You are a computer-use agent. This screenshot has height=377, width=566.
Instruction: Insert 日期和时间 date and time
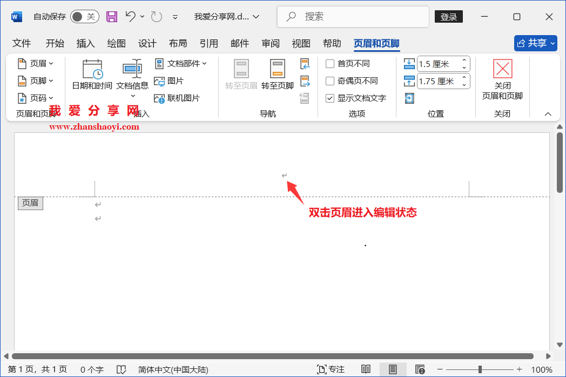click(92, 75)
